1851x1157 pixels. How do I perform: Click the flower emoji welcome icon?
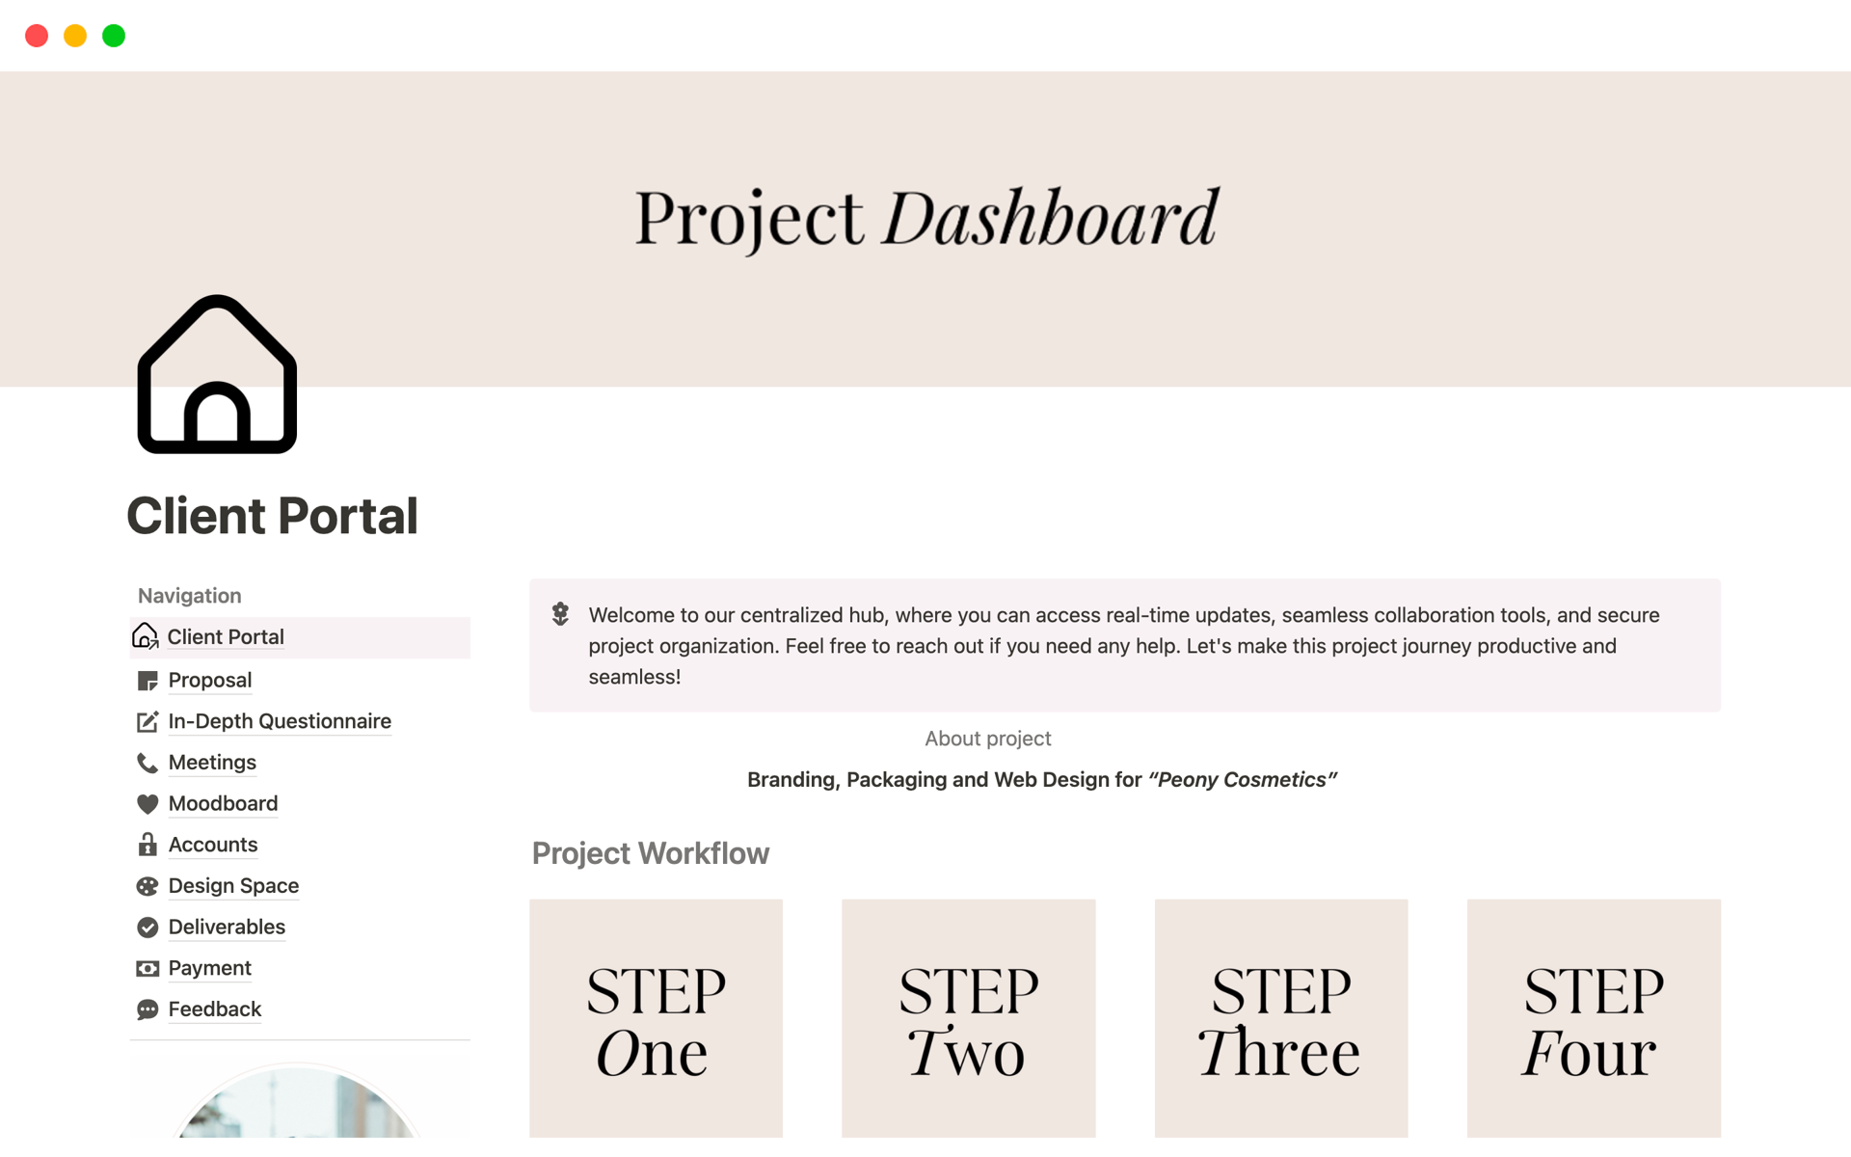coord(561,614)
